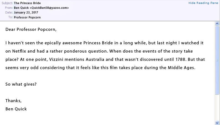Click the "Thanks," closing line
This screenshot has height=125, width=220.
pos(13,100)
